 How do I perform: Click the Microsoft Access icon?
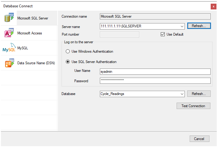pyautogui.click(x=9, y=33)
